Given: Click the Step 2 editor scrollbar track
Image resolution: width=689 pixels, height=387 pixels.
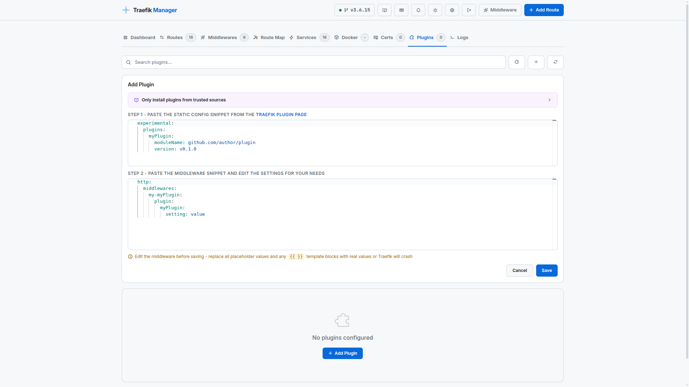Looking at the screenshot, I should click(555, 214).
